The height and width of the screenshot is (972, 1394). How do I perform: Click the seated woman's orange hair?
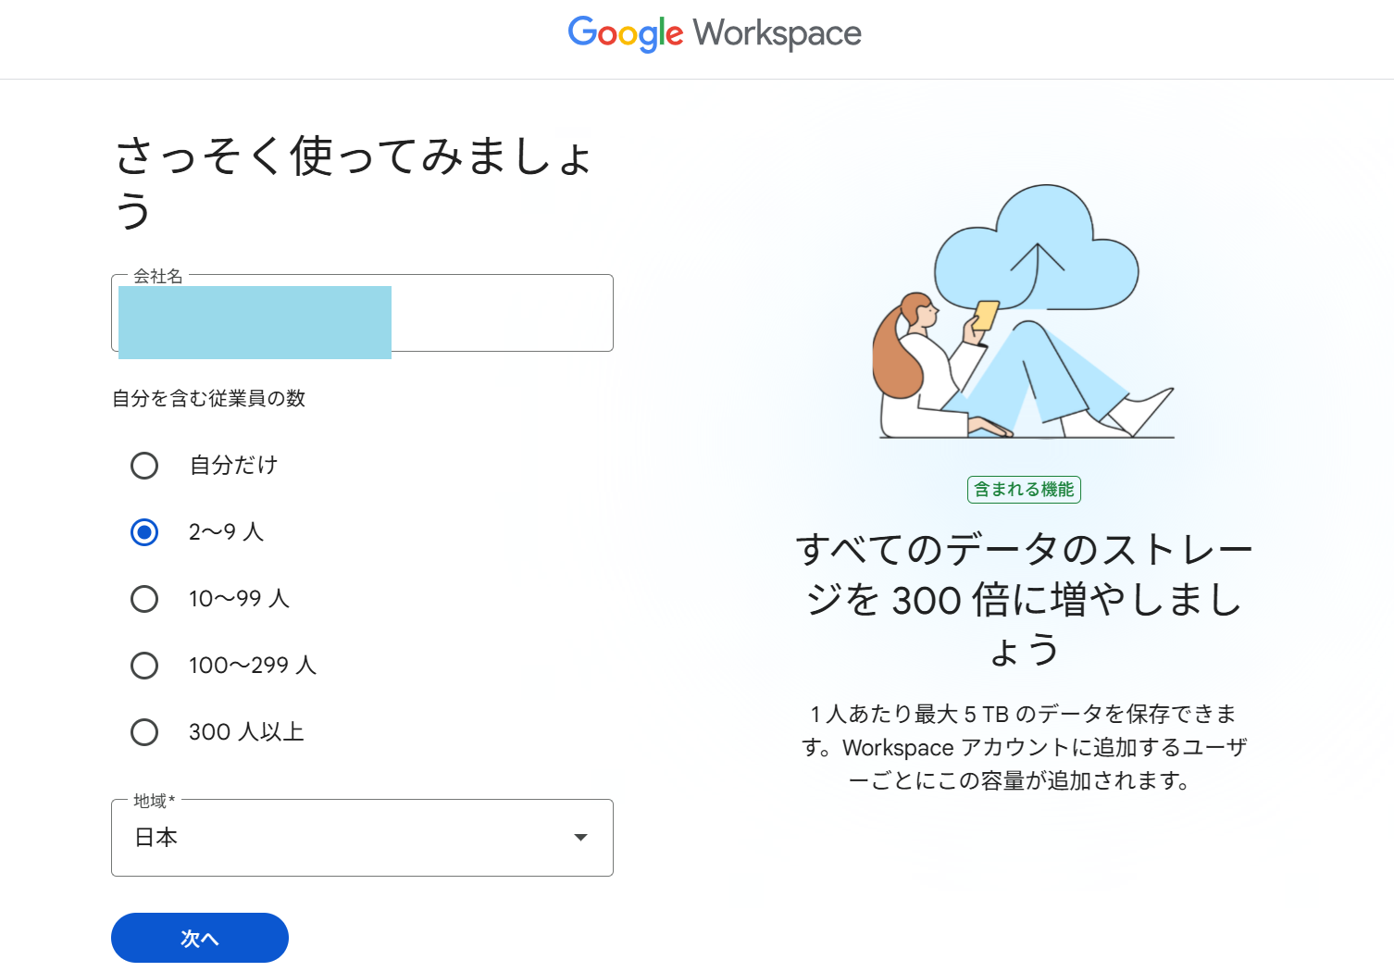[x=896, y=352]
